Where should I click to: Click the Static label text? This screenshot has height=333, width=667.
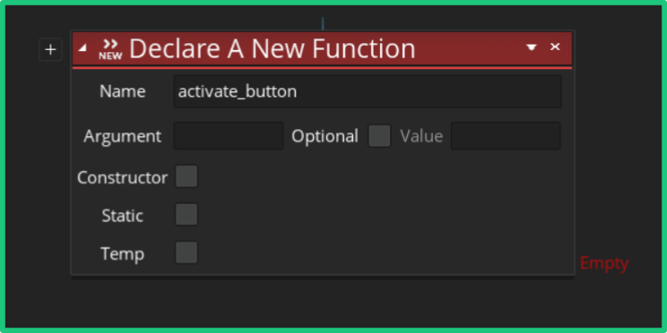(x=122, y=216)
